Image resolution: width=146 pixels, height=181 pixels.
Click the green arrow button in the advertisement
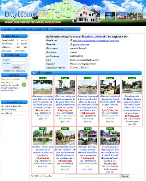click(x=24, y=84)
